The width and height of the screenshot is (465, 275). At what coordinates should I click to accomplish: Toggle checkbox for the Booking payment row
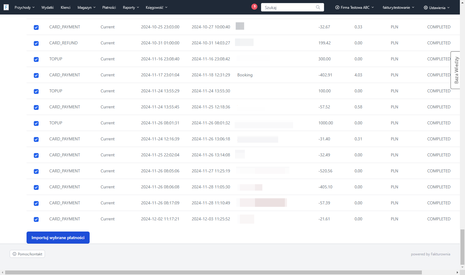tap(36, 75)
